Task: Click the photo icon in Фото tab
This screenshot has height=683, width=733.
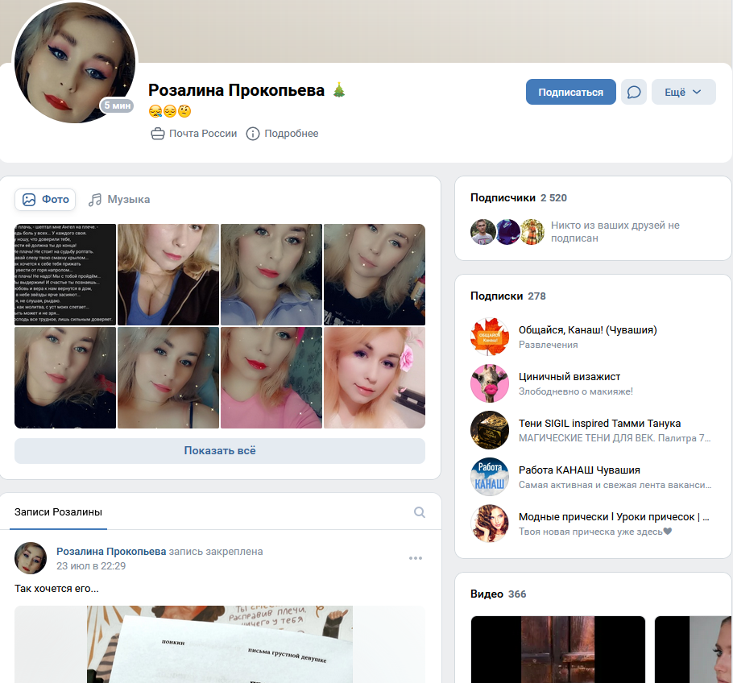Action: point(29,200)
